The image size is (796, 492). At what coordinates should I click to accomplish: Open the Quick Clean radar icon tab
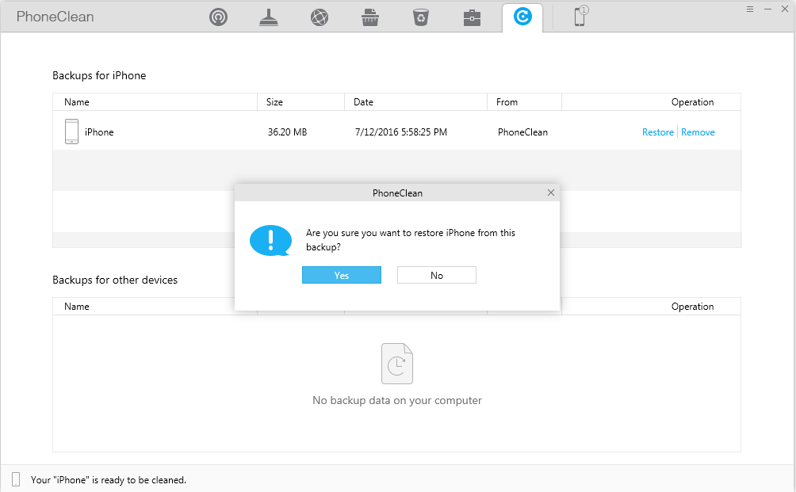(218, 17)
